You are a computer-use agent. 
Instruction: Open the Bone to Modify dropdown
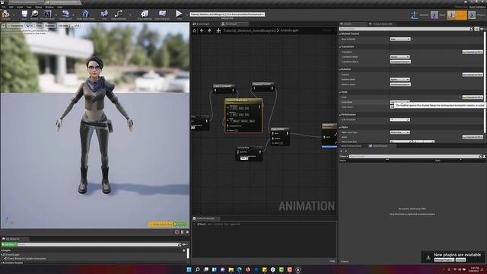[400, 39]
